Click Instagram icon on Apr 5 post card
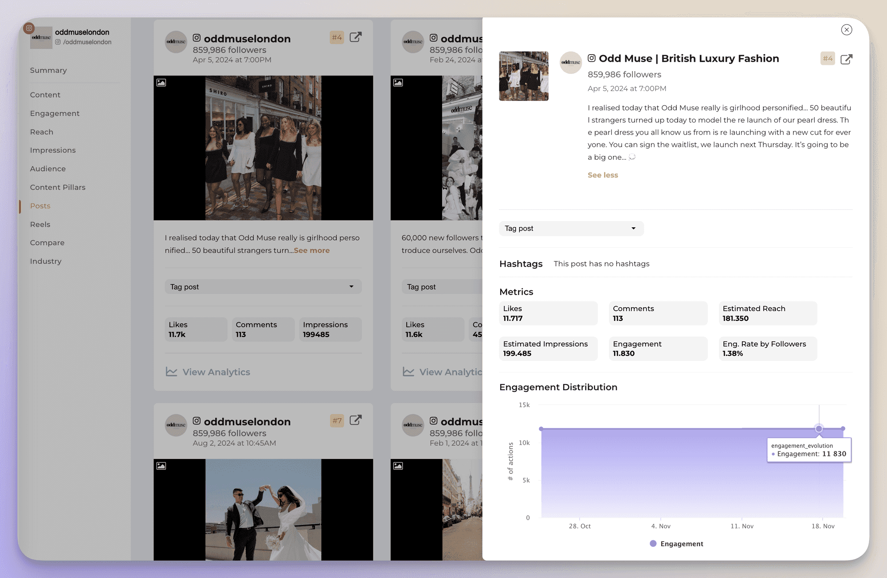The image size is (887, 578). pyautogui.click(x=197, y=38)
